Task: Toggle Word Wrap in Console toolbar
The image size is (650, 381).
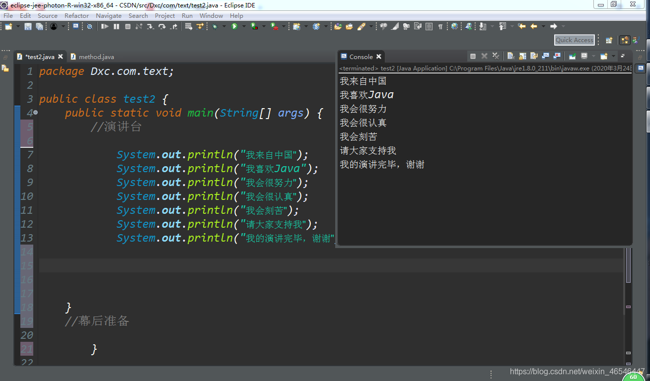Action: pyautogui.click(x=533, y=56)
